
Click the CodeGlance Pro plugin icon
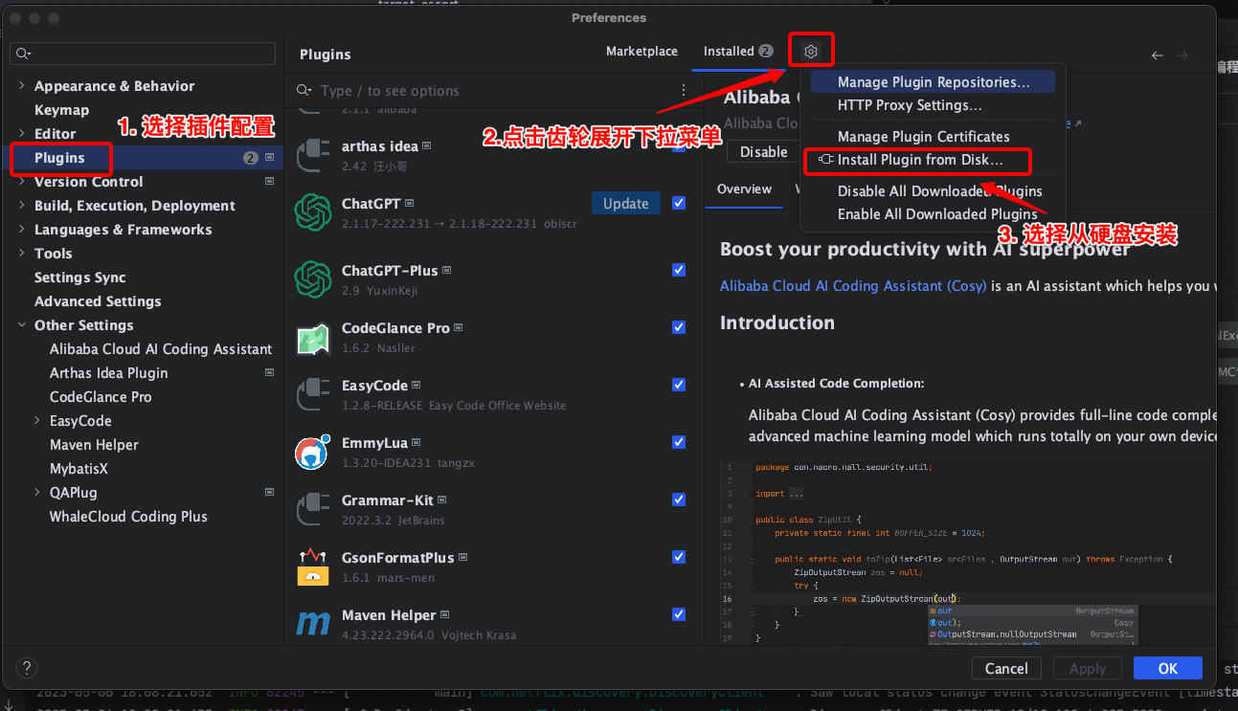pyautogui.click(x=312, y=337)
